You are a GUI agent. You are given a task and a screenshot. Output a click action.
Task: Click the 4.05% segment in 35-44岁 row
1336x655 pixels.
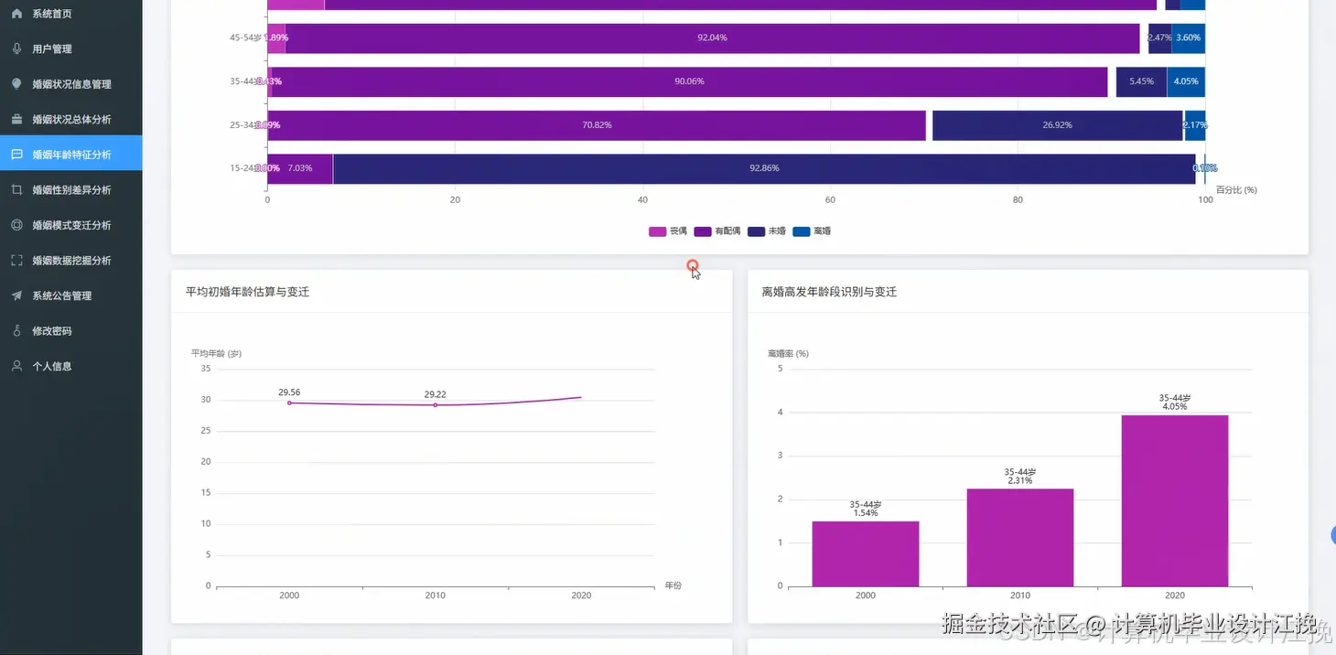click(1186, 81)
